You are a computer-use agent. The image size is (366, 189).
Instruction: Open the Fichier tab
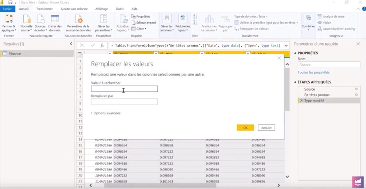[x=8, y=9]
